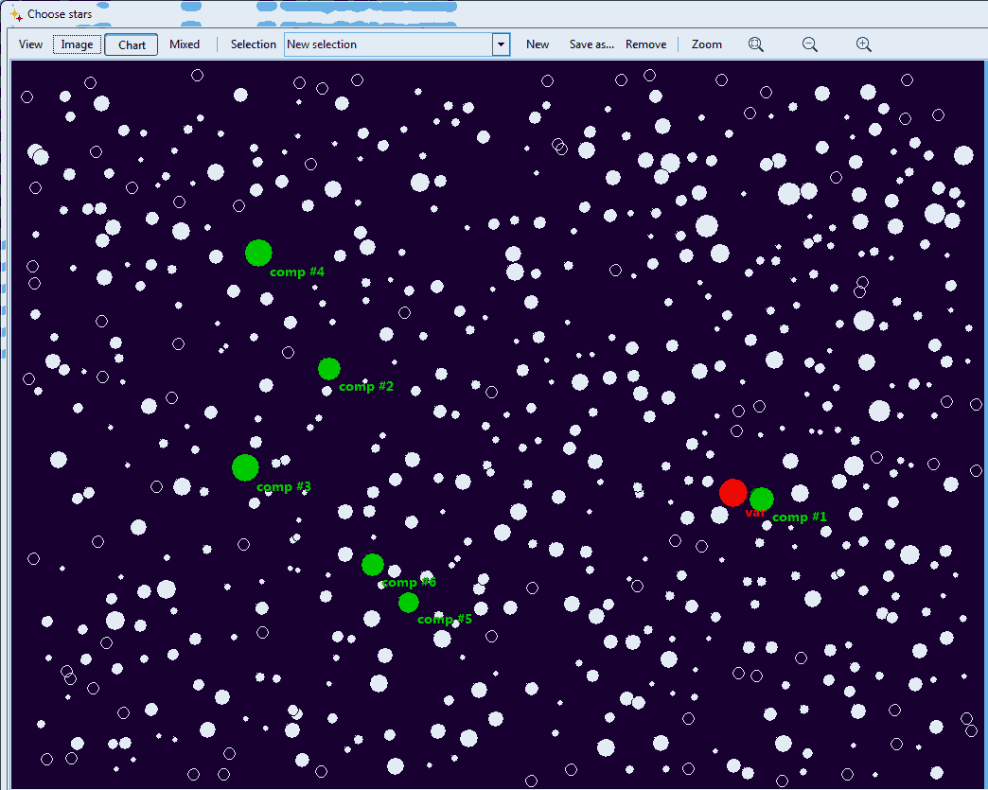Click the Choose stars window icon

tap(15, 14)
